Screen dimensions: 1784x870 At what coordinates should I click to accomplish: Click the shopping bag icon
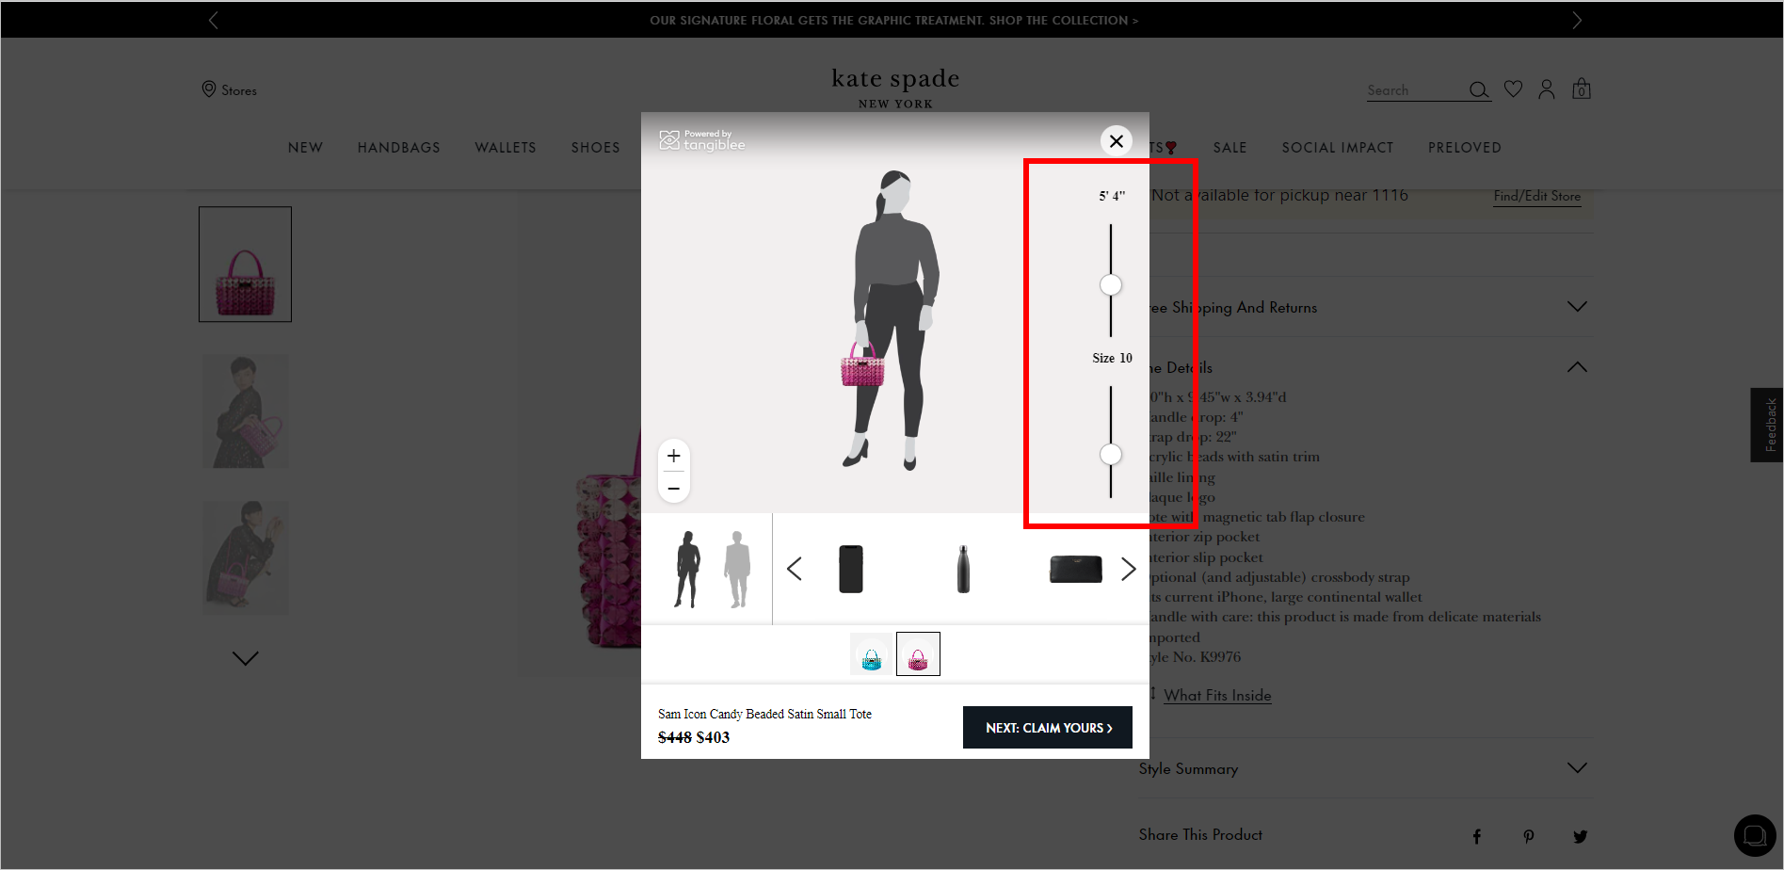pyautogui.click(x=1581, y=89)
